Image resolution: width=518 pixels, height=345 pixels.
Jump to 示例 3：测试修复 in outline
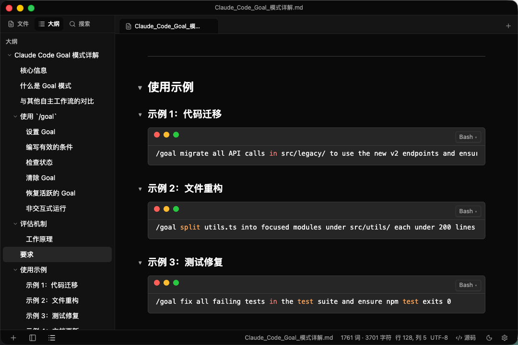tap(52, 316)
